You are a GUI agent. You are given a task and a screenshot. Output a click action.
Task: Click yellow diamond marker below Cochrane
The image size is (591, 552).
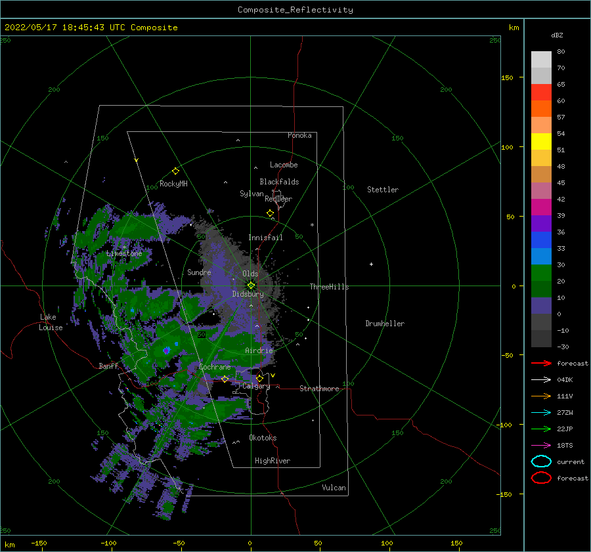pos(225,379)
